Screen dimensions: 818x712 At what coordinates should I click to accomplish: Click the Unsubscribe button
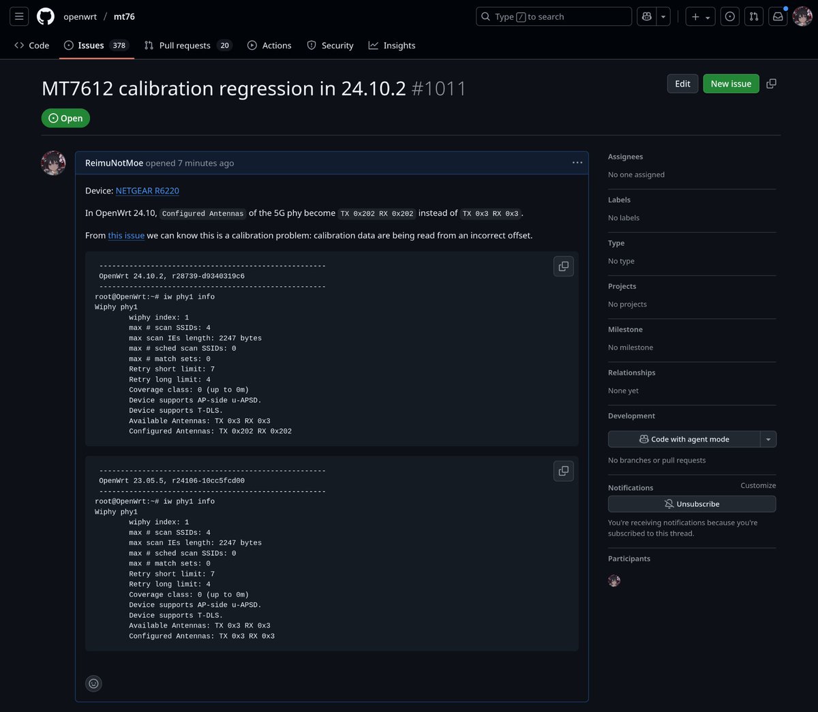pos(692,504)
